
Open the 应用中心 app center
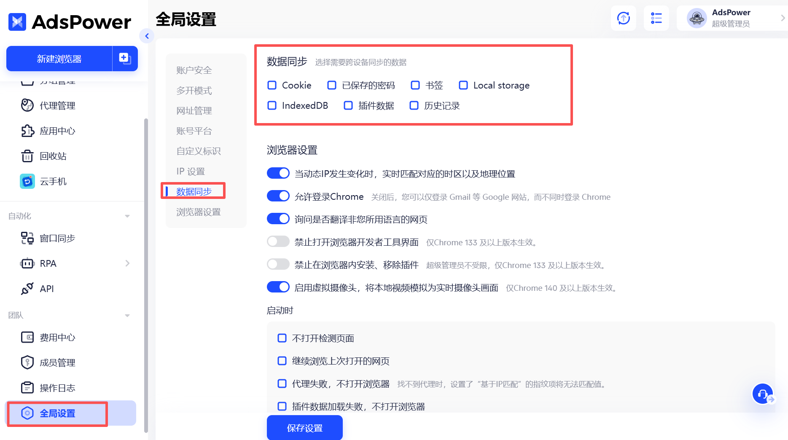pos(57,131)
